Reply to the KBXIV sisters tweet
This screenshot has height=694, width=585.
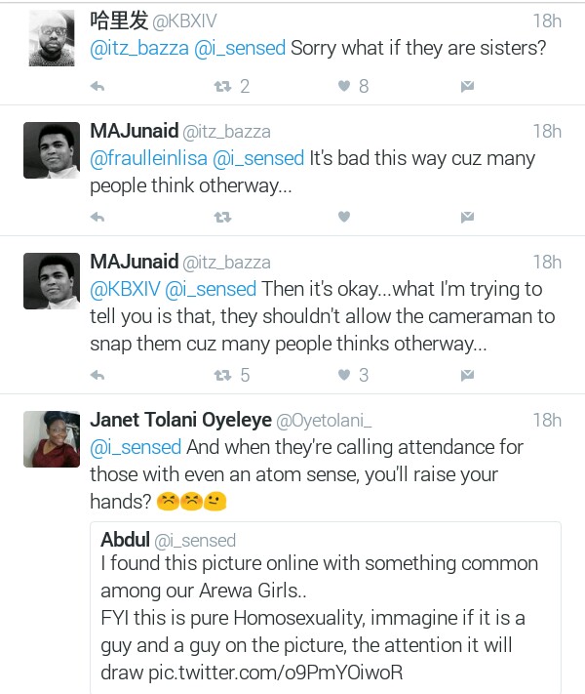tap(97, 87)
